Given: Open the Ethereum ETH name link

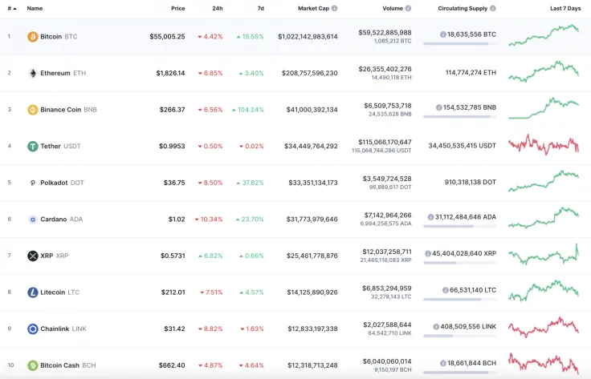Looking at the screenshot, I should tap(63, 73).
